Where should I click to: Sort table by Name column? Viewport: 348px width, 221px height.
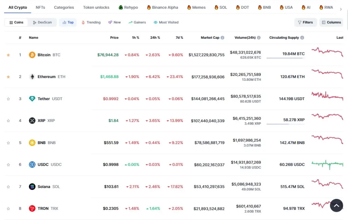[x=34, y=38]
